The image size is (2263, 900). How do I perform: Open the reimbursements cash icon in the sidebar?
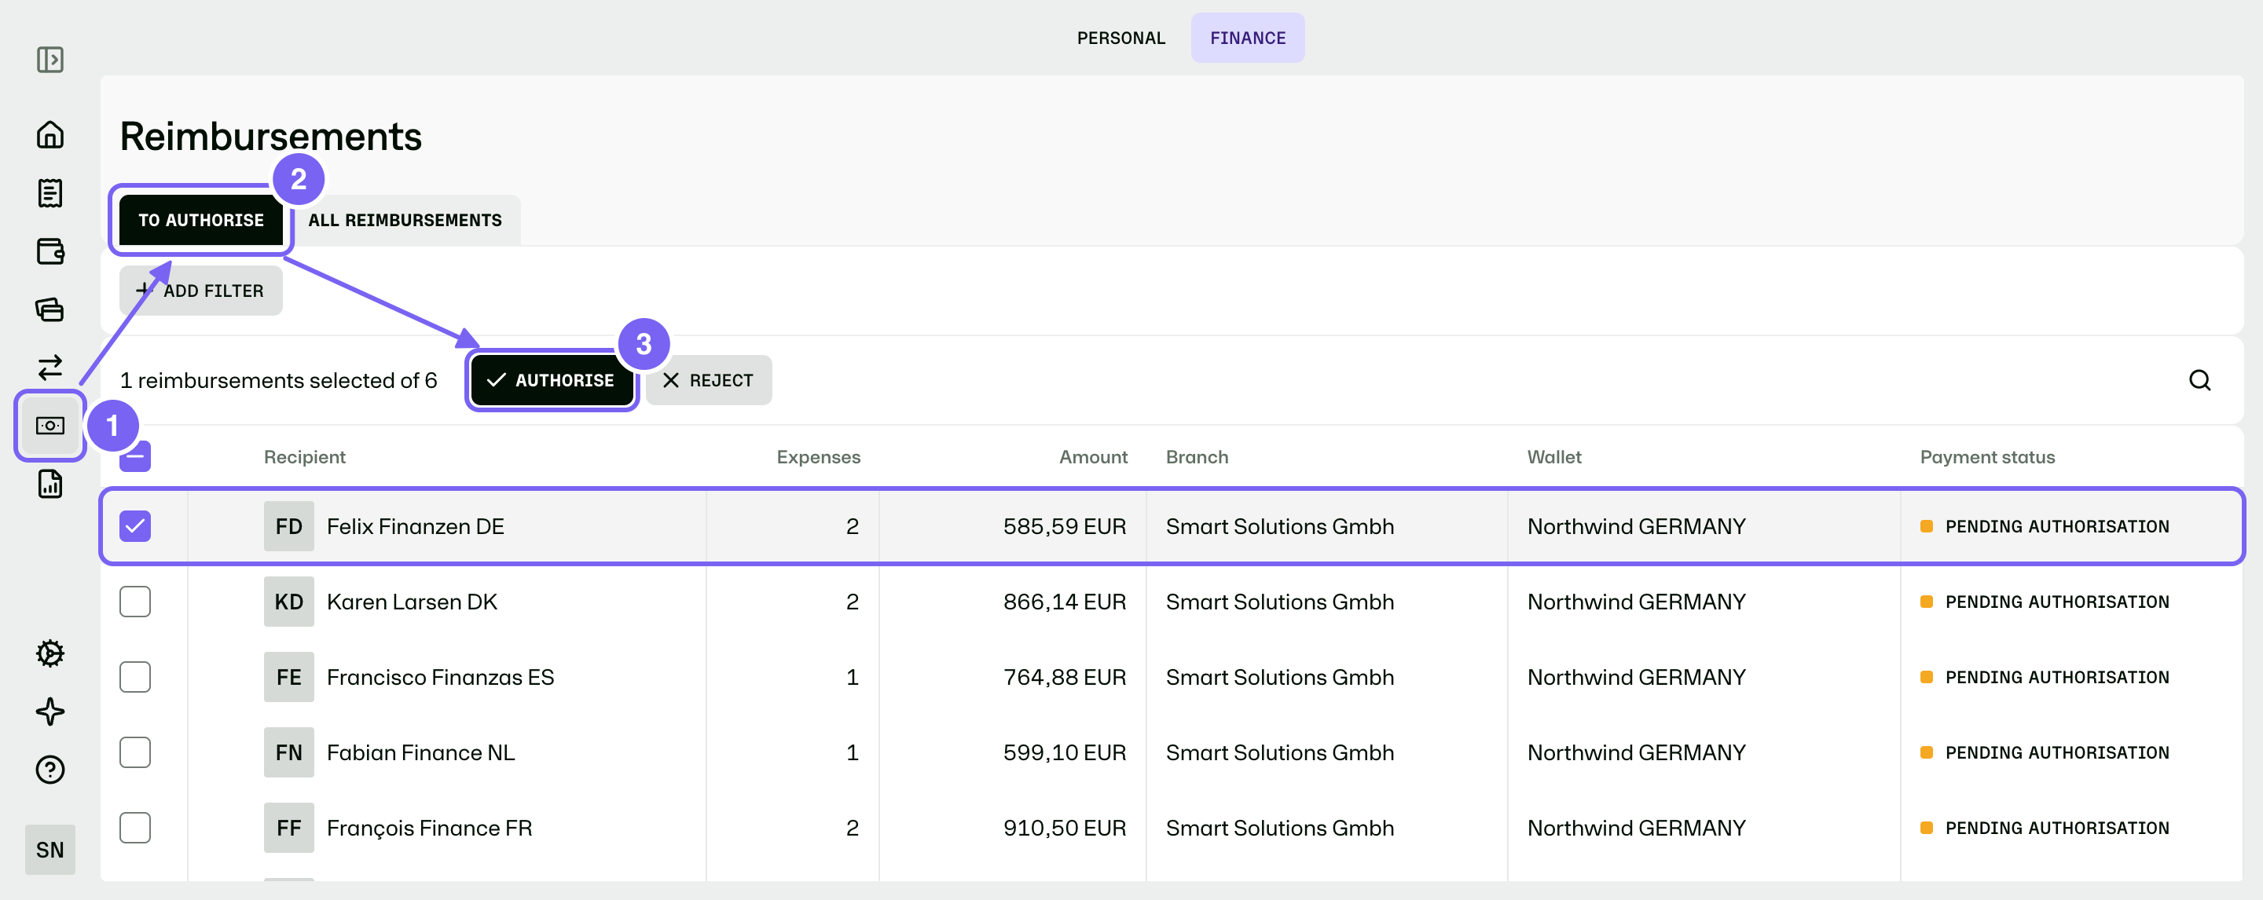[x=50, y=426]
